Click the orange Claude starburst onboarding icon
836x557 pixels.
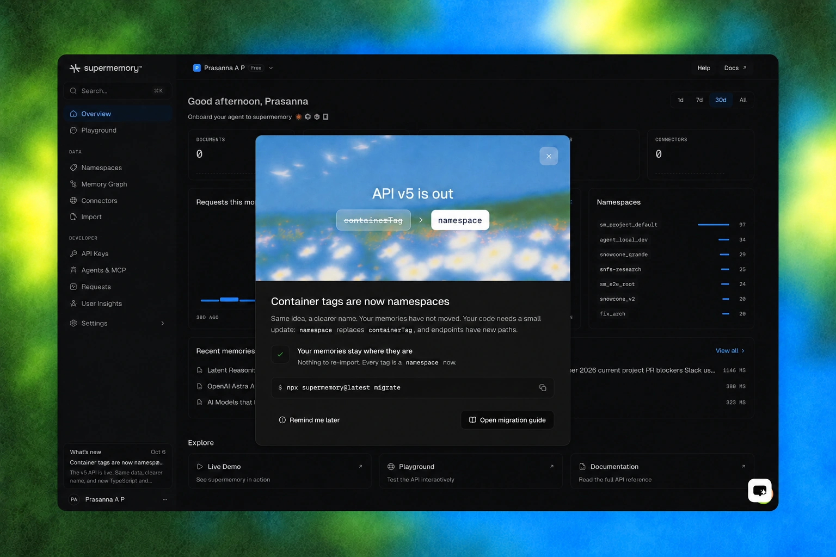(299, 117)
